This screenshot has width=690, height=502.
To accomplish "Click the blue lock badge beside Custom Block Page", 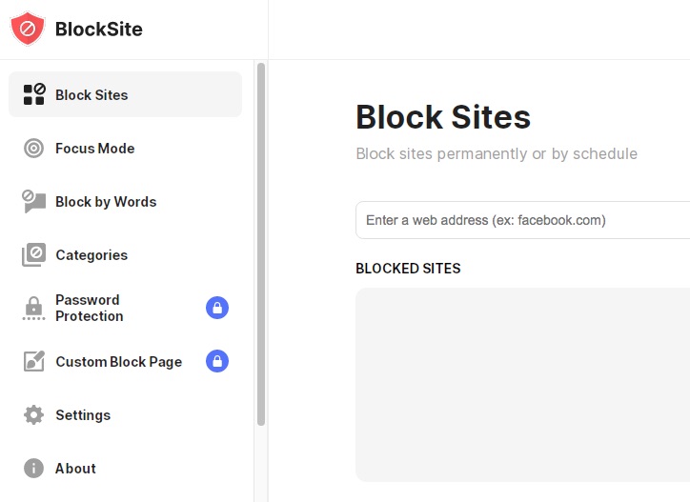I will click(x=217, y=361).
